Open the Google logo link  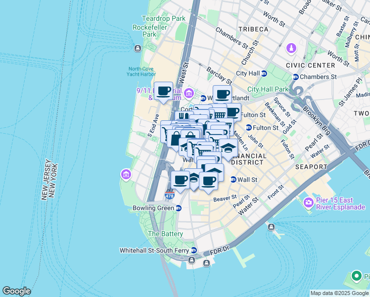(16, 291)
